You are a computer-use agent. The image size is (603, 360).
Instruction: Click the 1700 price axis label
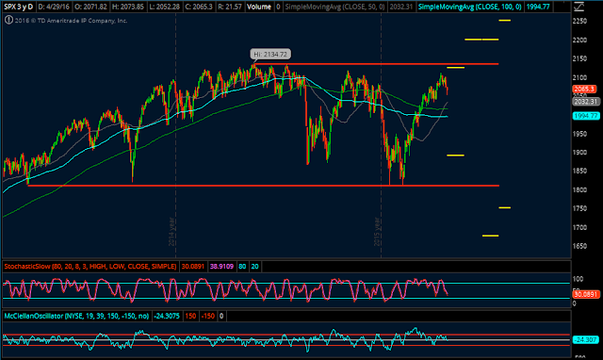click(579, 227)
